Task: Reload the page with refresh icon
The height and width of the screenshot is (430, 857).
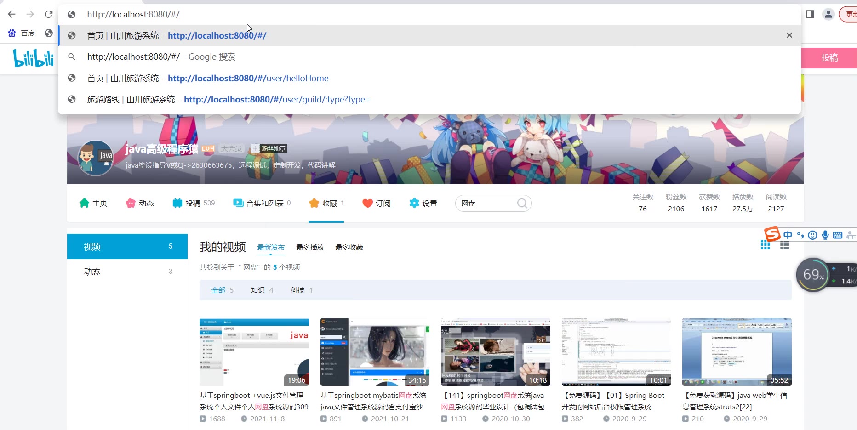Action: (48, 14)
